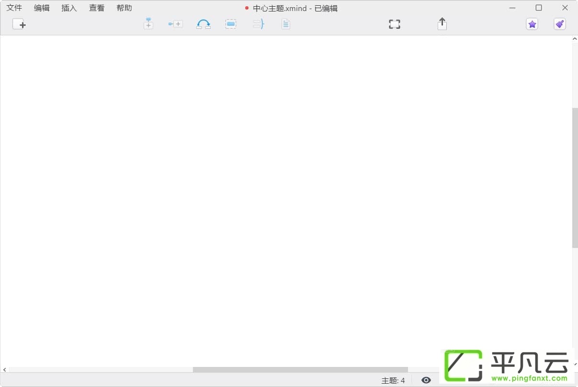Click the new sheet plus icon
The height and width of the screenshot is (387, 578).
(x=19, y=24)
